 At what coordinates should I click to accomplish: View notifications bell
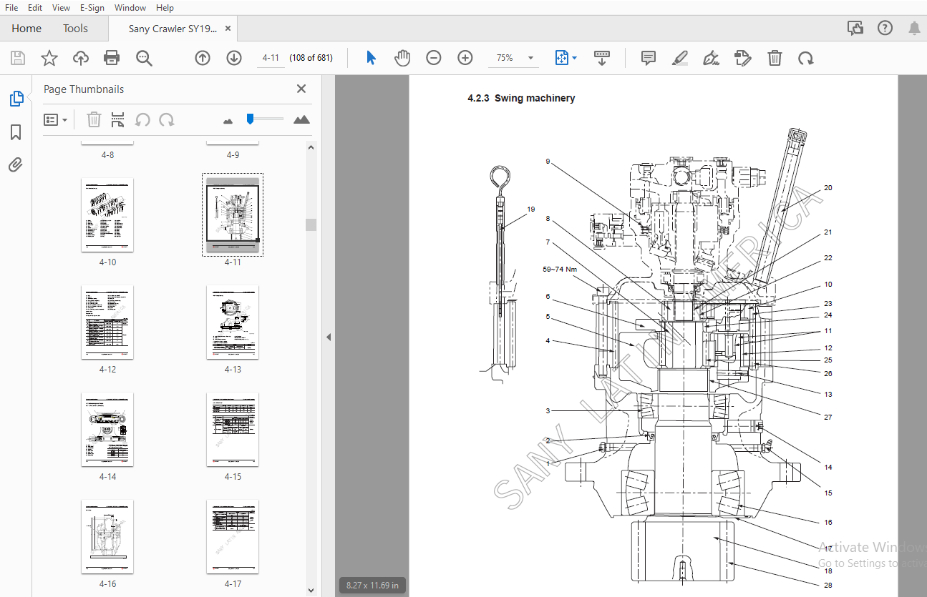[914, 29]
